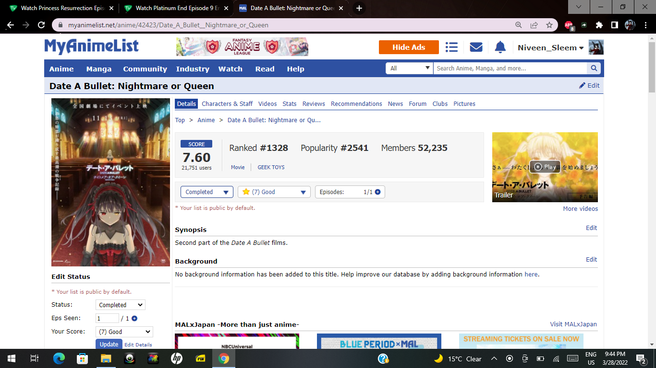Image resolution: width=656 pixels, height=368 pixels.
Task: Open the Status select in Edit Status
Action: click(x=121, y=305)
